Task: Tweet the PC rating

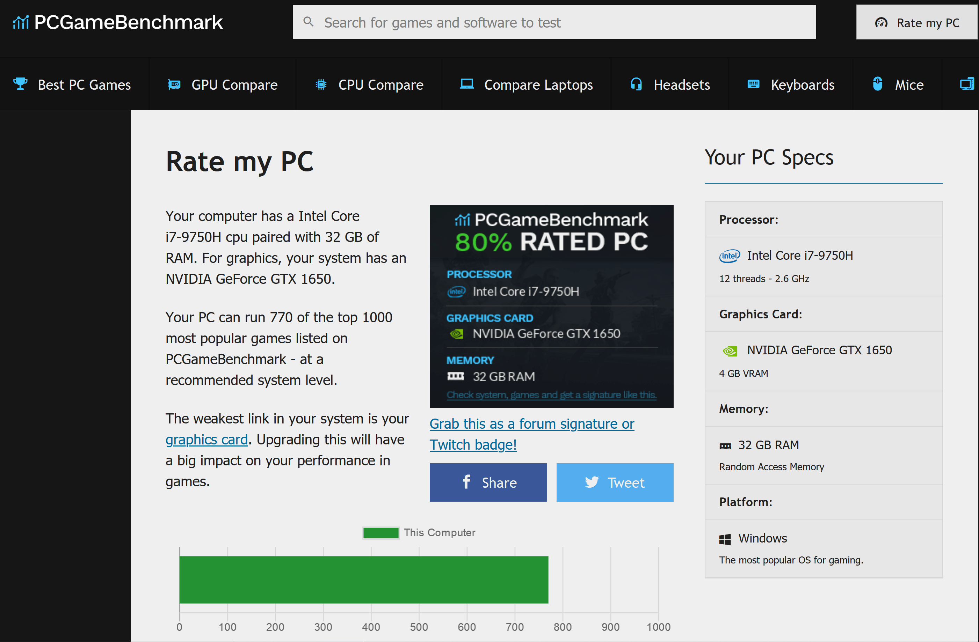Action: pyautogui.click(x=615, y=482)
